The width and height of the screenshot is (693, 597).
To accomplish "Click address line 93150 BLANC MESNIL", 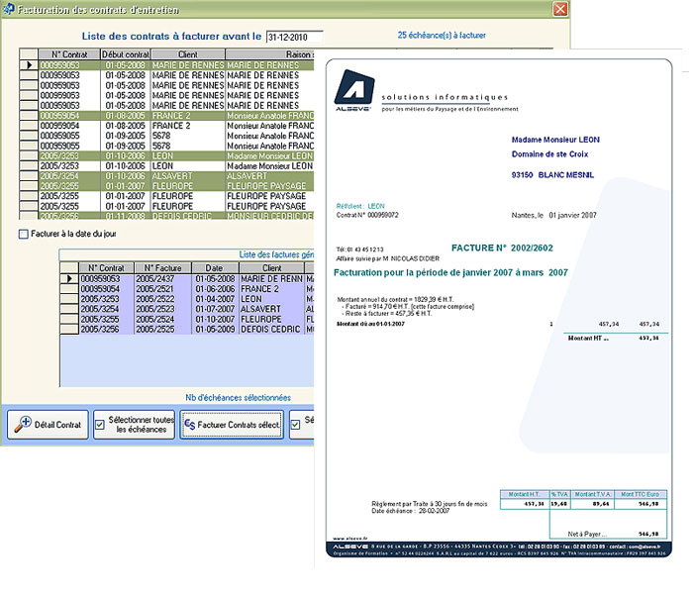I will click(x=552, y=175).
